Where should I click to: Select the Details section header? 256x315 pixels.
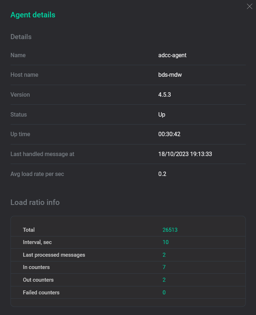(21, 37)
